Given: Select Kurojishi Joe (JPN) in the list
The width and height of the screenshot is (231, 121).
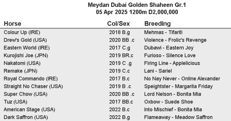Looking at the screenshot, I should (x=25, y=55).
